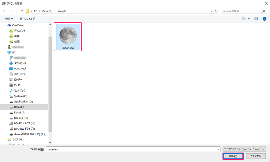Click the DVD RW ドライブ (I:) disc icon

coord(11,129)
